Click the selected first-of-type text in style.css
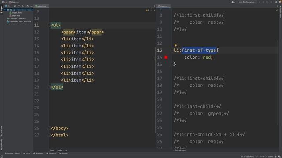The height and width of the screenshot is (158, 282). pyautogui.click(x=199, y=50)
